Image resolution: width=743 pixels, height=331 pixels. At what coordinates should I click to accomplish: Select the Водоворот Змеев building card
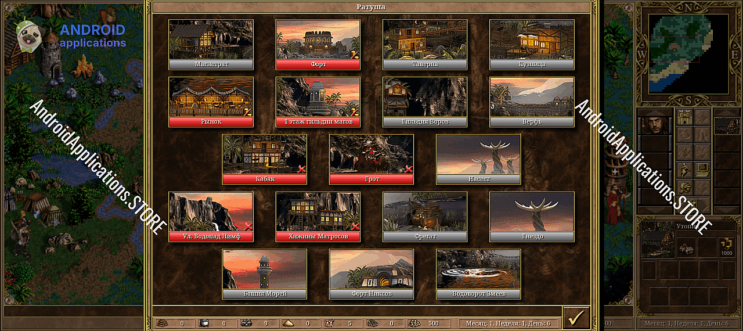pos(478,274)
